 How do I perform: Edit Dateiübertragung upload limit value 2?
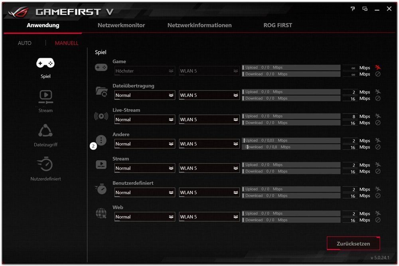[350, 92]
